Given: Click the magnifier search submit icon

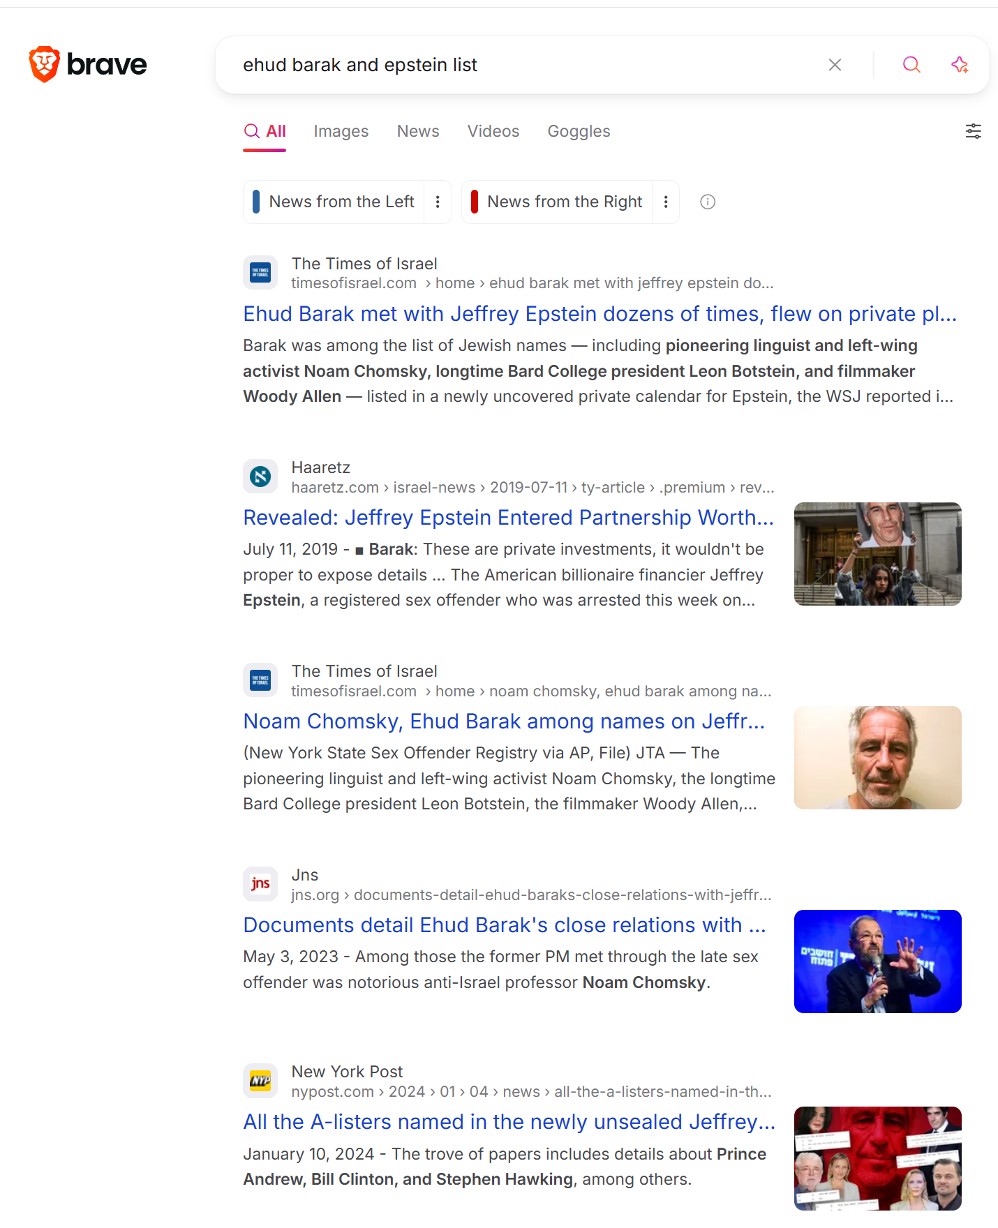Looking at the screenshot, I should [x=911, y=65].
